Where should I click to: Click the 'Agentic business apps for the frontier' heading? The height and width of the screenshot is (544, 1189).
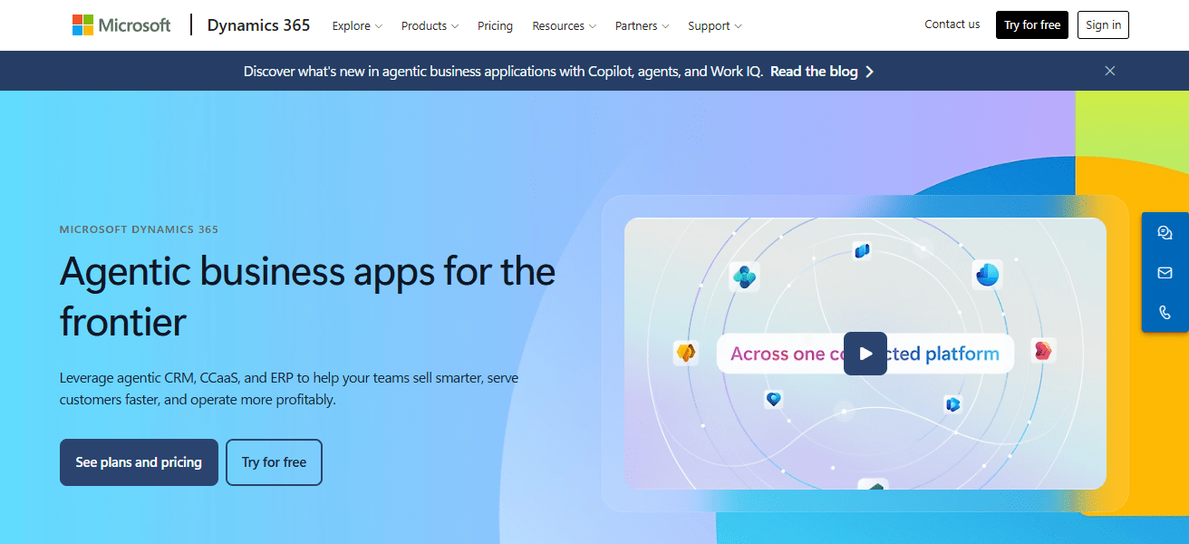point(307,296)
